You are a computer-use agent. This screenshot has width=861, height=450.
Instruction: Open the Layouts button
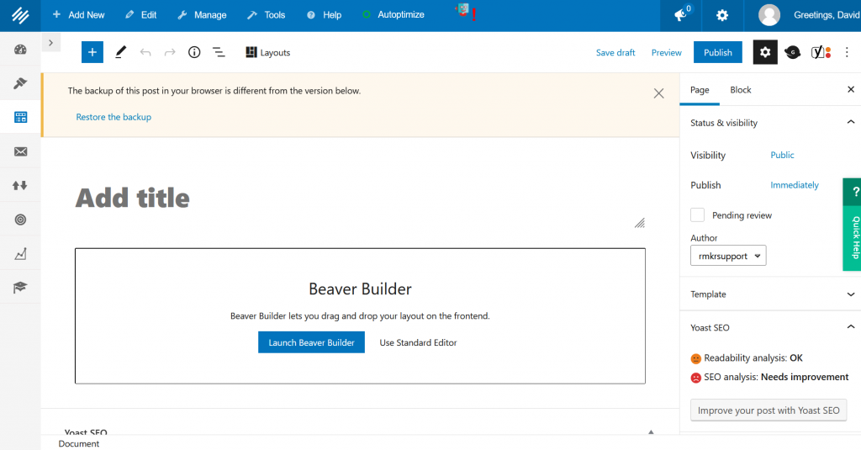click(x=268, y=52)
